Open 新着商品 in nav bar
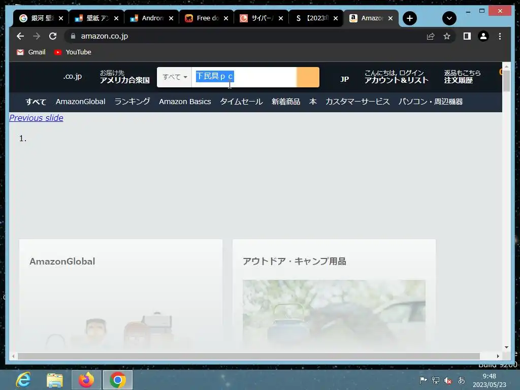Screen dimensions: 520x390 pyautogui.click(x=286, y=102)
